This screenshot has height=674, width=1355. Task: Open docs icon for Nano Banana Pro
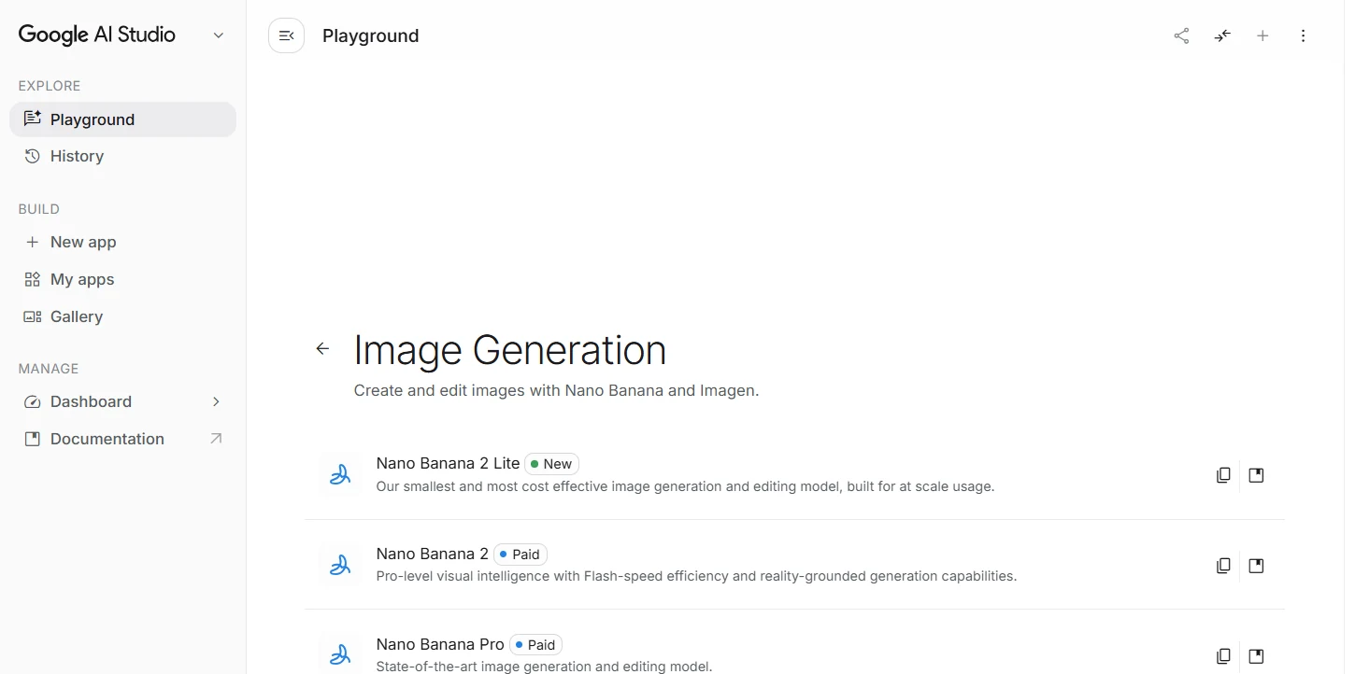(x=1256, y=655)
